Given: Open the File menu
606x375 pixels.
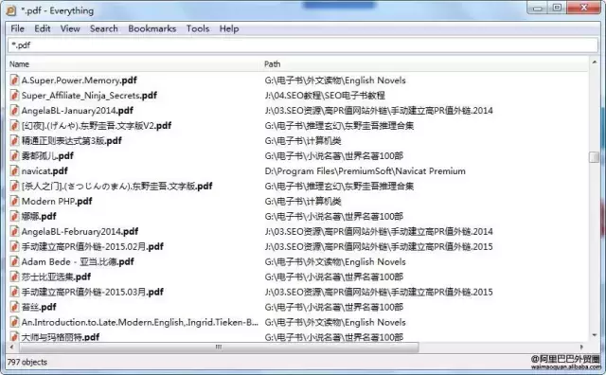Looking at the screenshot, I should pyautogui.click(x=17, y=28).
